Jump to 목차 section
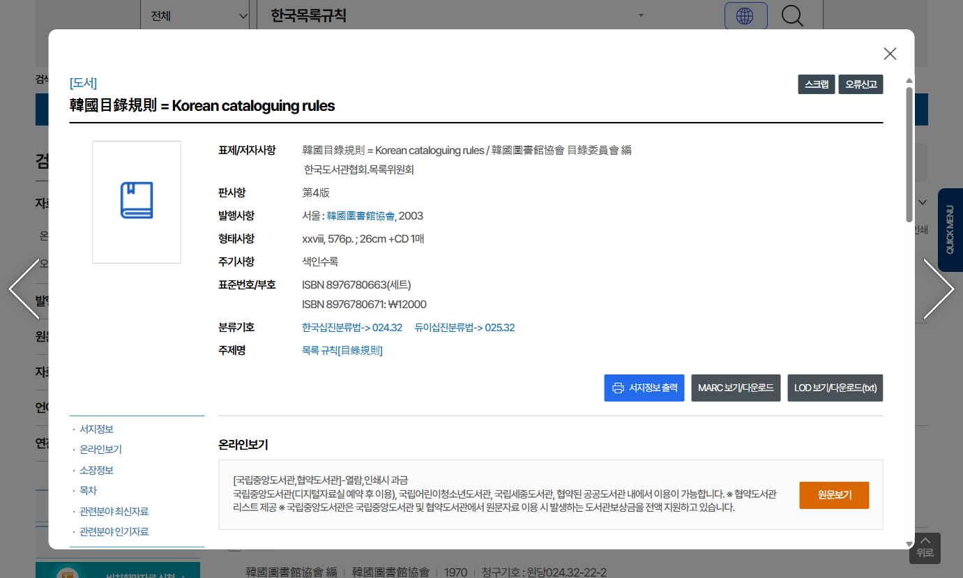Image resolution: width=963 pixels, height=578 pixels. point(88,490)
